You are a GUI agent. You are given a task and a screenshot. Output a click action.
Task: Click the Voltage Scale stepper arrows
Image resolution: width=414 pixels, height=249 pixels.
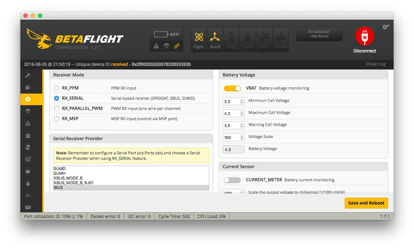click(242, 138)
